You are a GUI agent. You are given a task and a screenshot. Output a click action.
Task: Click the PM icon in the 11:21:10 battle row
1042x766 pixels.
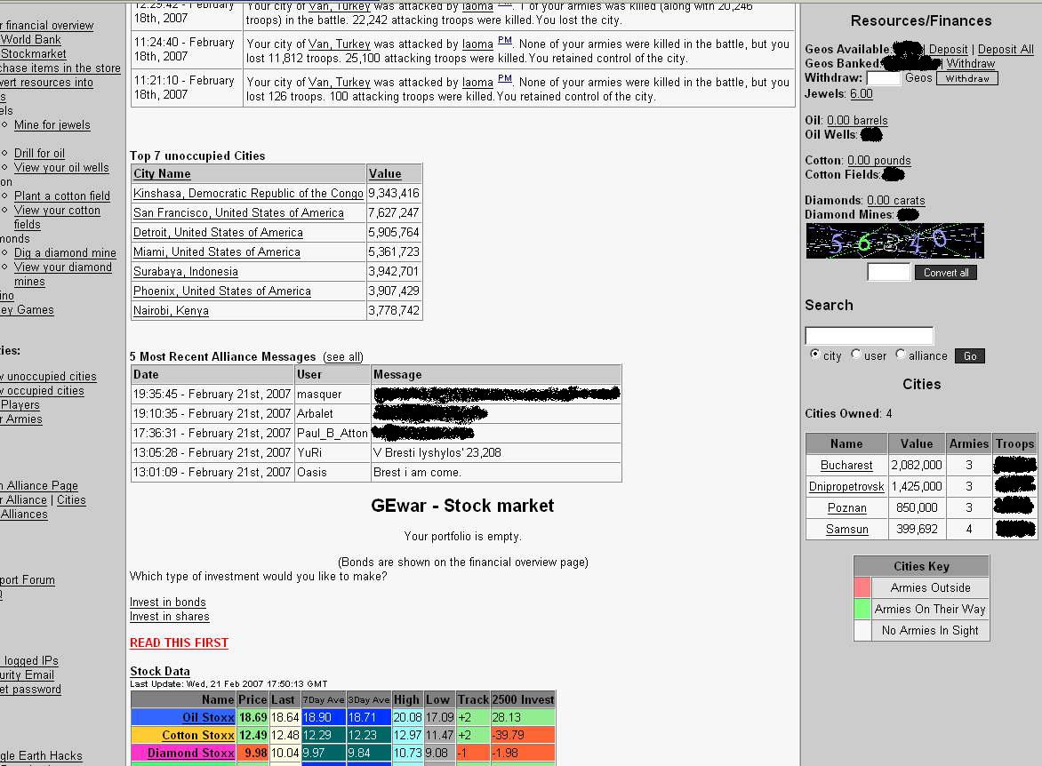(x=505, y=79)
